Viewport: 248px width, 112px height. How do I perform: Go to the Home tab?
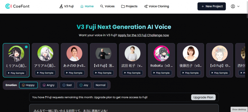pyautogui.click(x=87, y=6)
